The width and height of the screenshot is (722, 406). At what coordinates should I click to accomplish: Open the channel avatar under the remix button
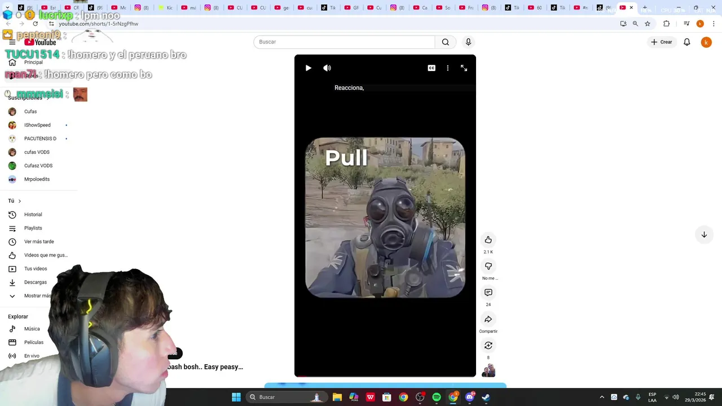click(x=488, y=370)
